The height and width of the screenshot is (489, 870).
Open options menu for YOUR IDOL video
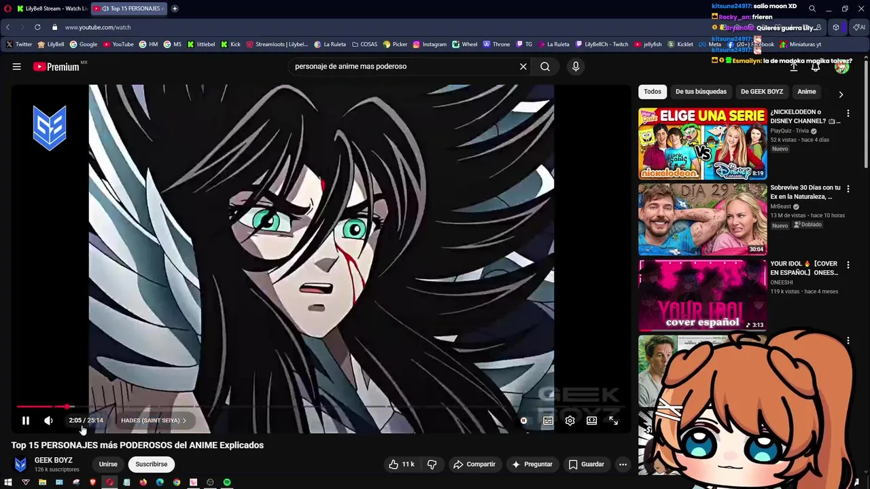[848, 265]
